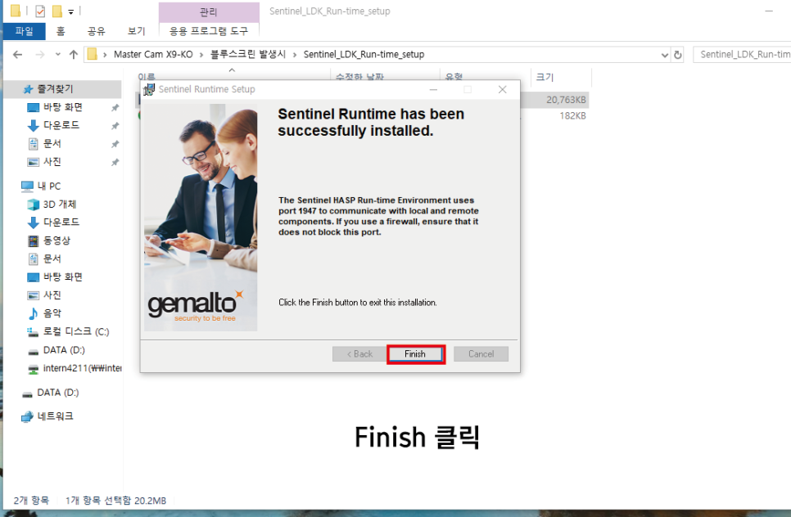Expand chevron after 블루스크린 발생시 breadcrumb
This screenshot has height=517, width=791.
pyautogui.click(x=295, y=55)
